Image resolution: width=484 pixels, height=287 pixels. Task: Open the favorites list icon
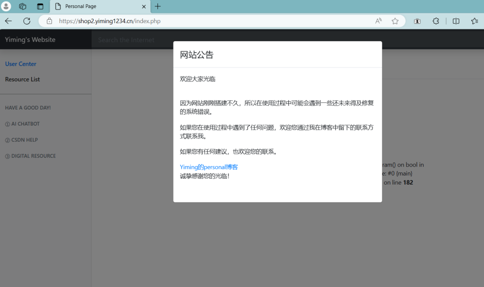pyautogui.click(x=474, y=21)
